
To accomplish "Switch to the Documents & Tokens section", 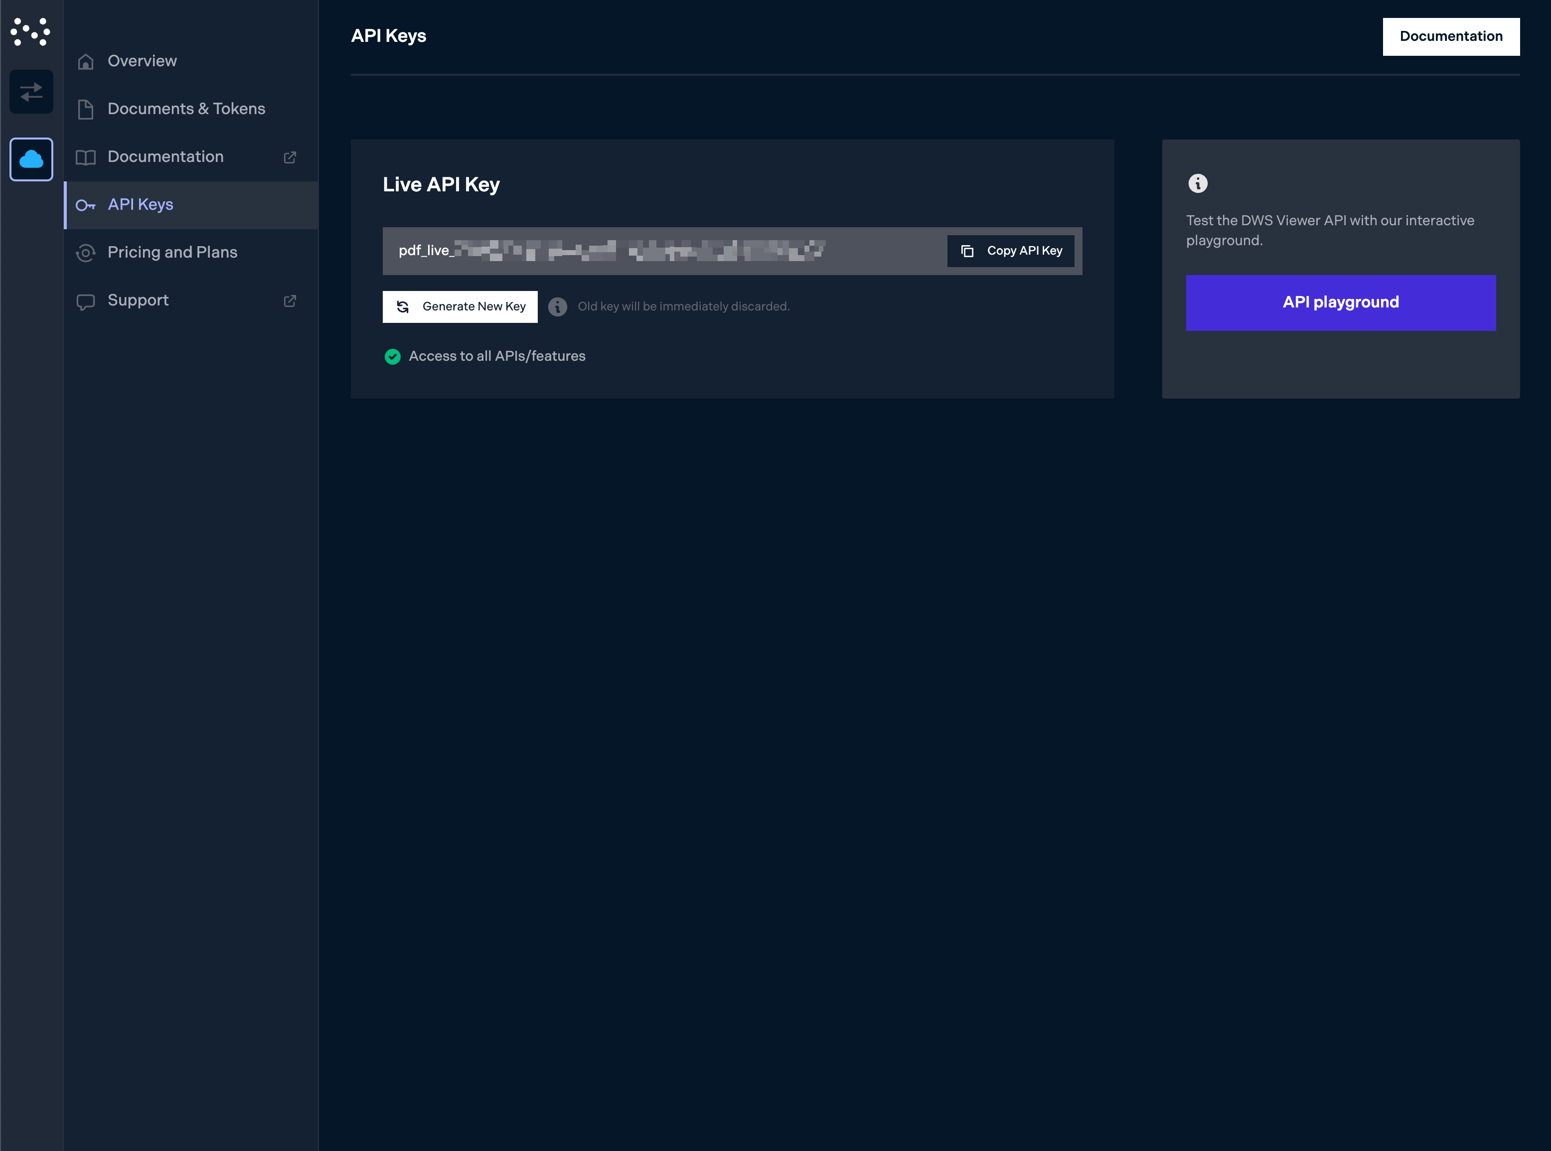I will point(186,110).
